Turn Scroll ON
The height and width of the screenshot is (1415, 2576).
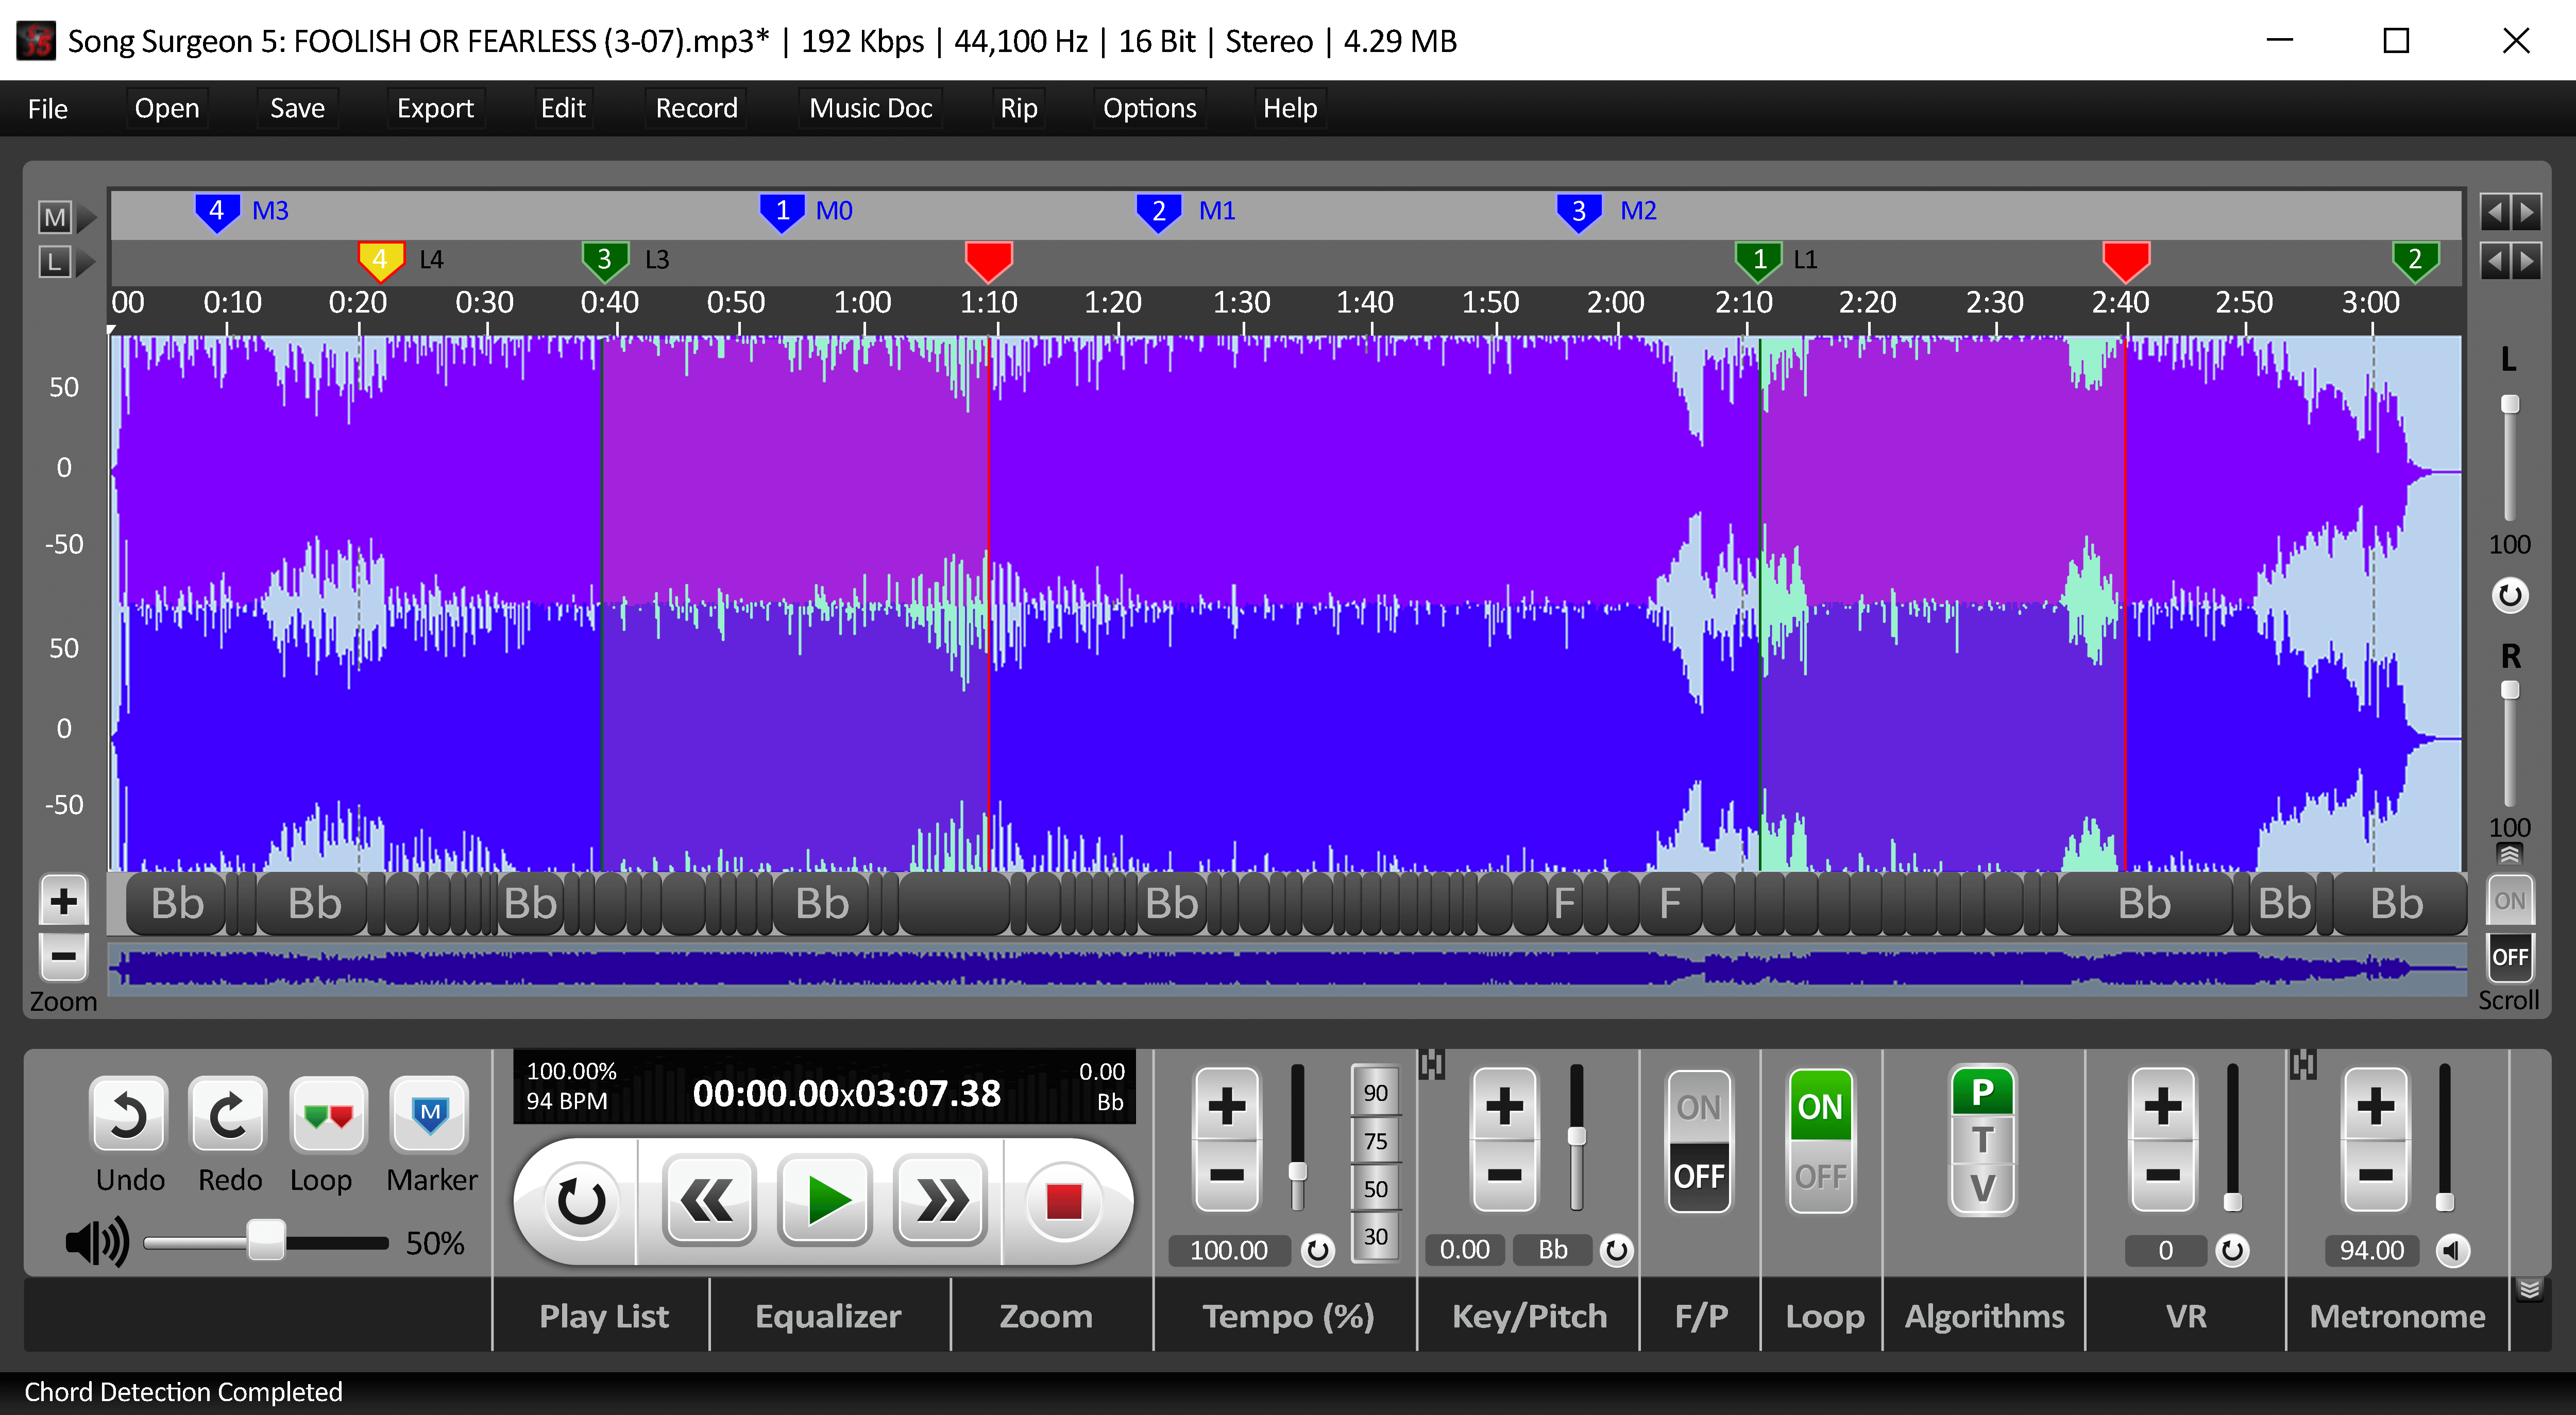click(x=2509, y=901)
